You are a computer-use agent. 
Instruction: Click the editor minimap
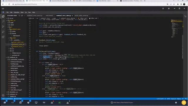[177, 28]
